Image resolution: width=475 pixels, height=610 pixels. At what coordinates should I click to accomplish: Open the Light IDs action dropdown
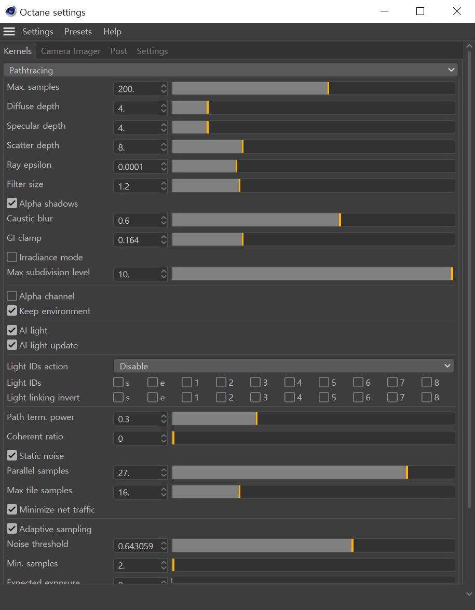pyautogui.click(x=284, y=366)
